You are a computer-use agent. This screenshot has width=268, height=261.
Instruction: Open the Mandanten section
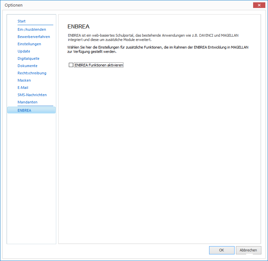27,102
